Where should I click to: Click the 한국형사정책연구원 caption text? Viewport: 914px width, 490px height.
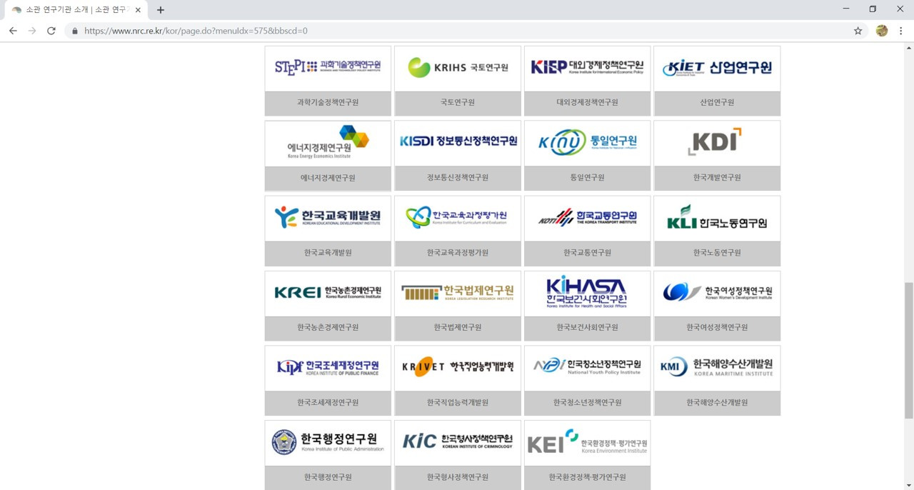point(458,477)
